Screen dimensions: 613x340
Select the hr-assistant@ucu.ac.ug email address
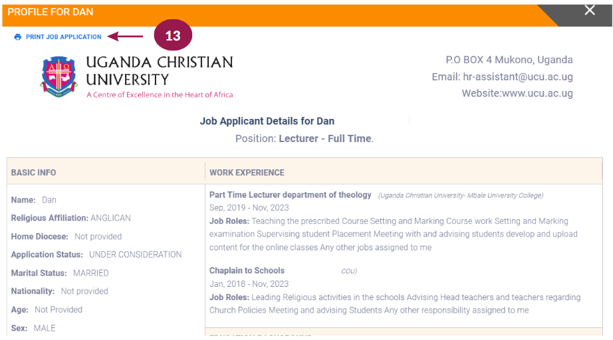point(518,77)
